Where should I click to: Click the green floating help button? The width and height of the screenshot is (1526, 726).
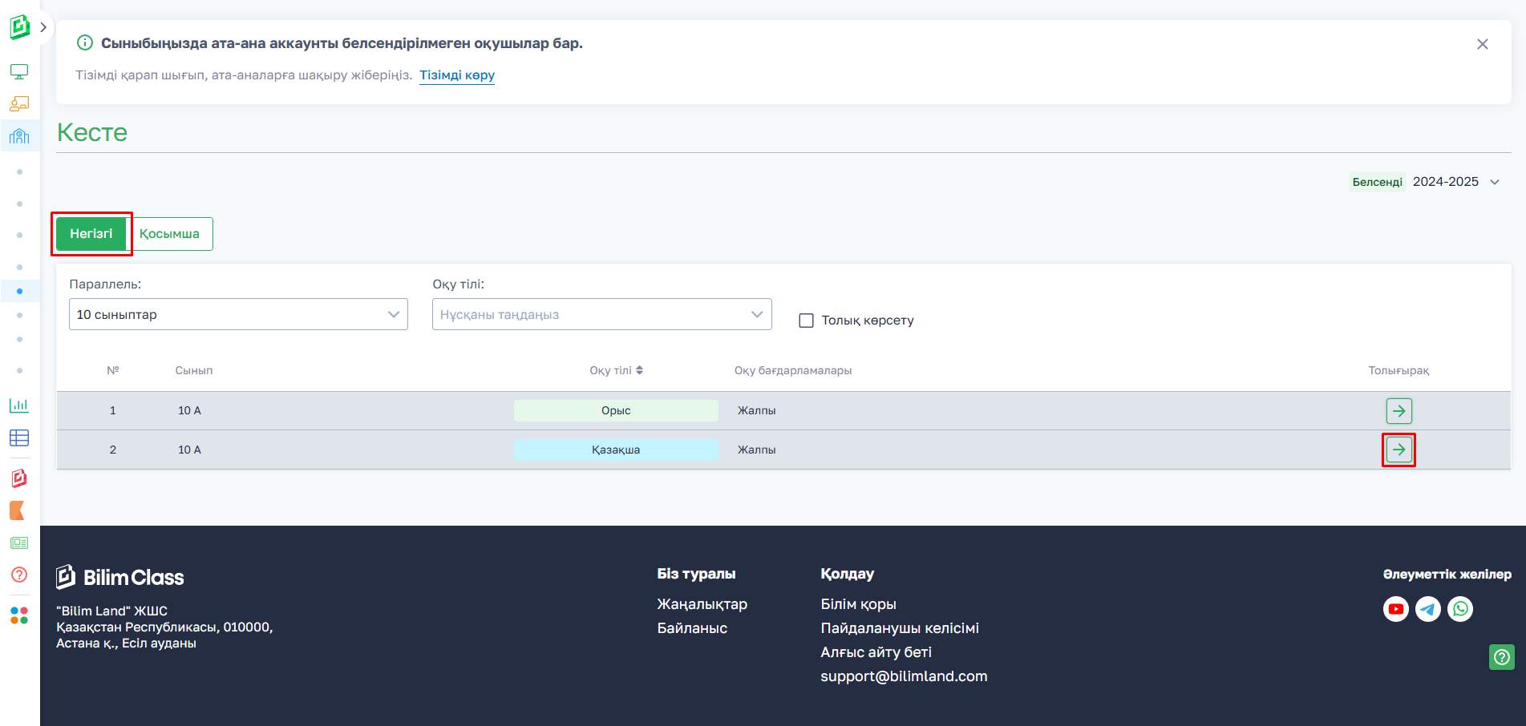(x=1501, y=657)
